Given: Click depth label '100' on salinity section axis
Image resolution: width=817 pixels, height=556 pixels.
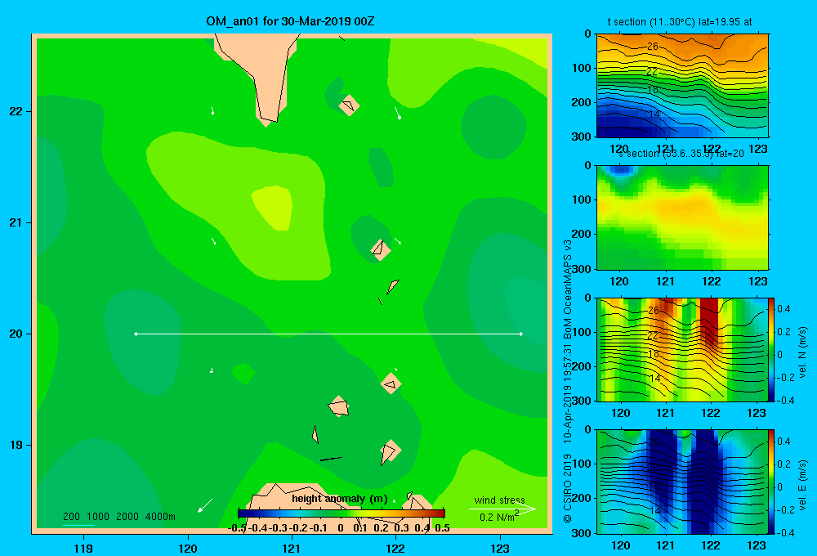Looking at the screenshot, I should [x=582, y=200].
